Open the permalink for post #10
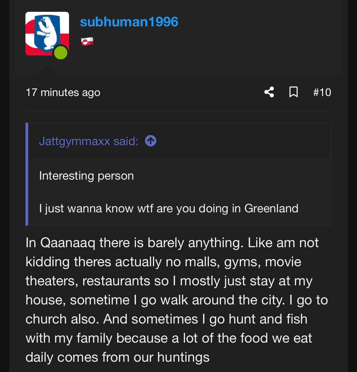Image resolution: width=357 pixels, height=372 pixels. 322,92
